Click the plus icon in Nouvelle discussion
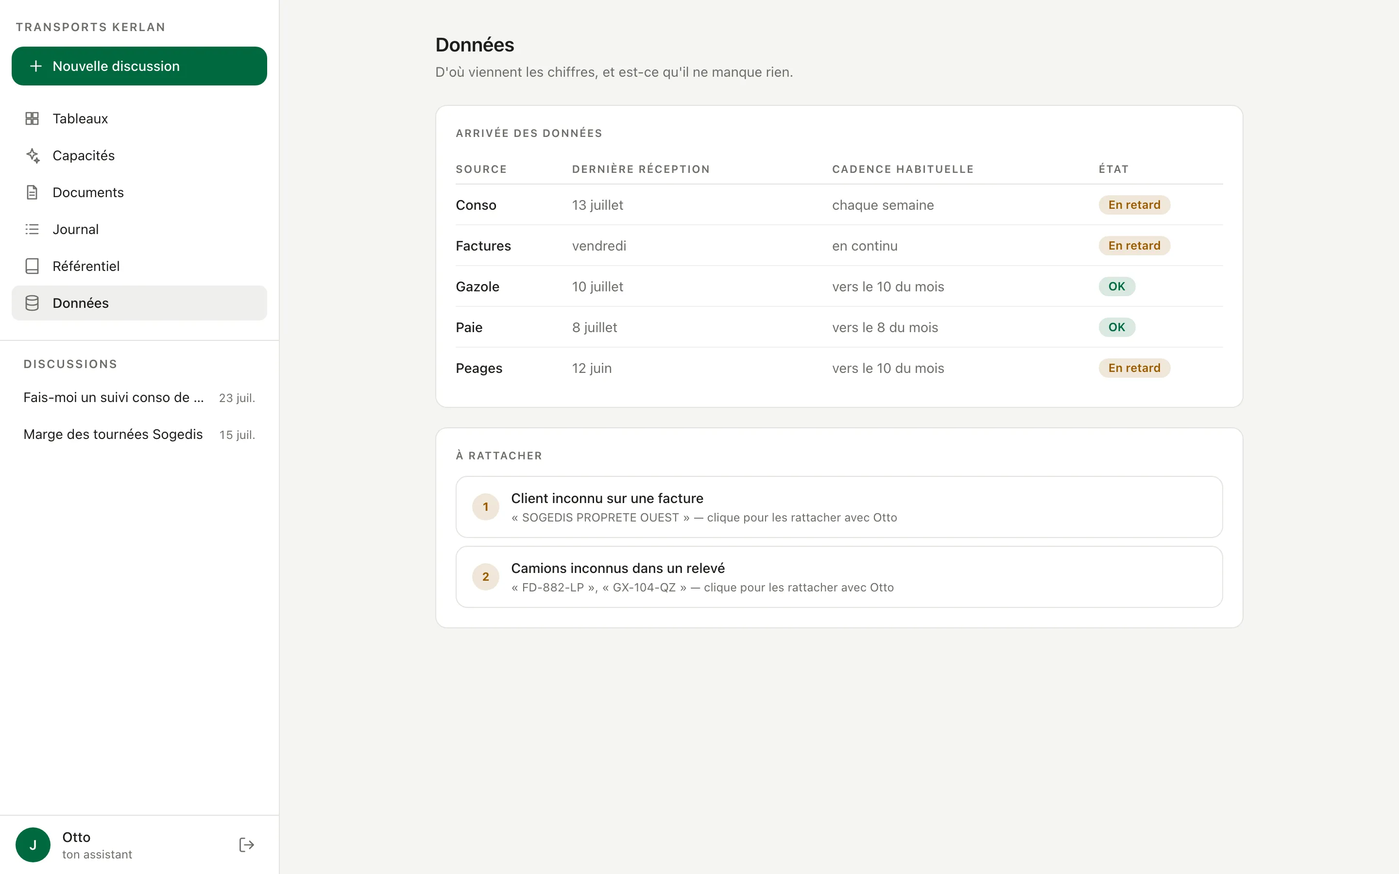Image resolution: width=1399 pixels, height=874 pixels. (36, 66)
